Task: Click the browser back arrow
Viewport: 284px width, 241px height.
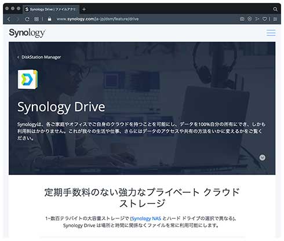Action: coord(9,19)
